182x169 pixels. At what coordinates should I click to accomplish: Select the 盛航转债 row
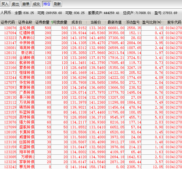pos(91,127)
